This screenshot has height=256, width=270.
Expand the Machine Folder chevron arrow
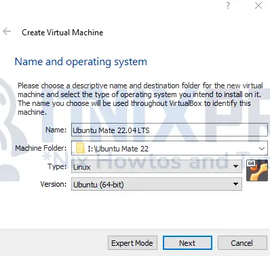coord(262,149)
